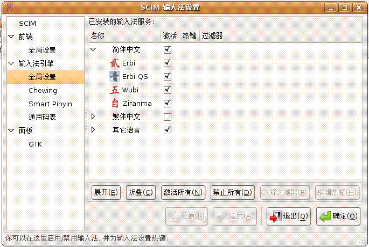
Task: Select SCIM in the sidebar tree
Action: 27,24
